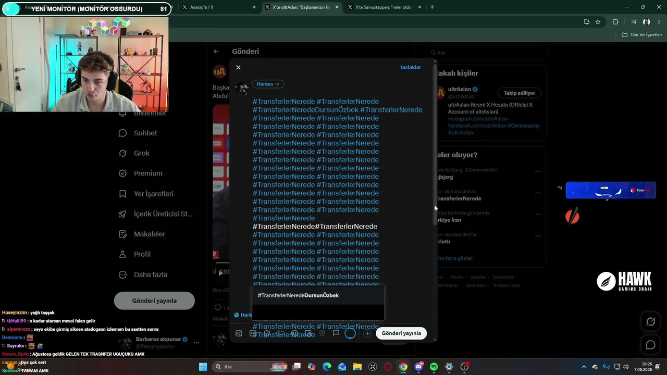Open a new browser tab
Screen dimensions: 667x375
pyautogui.click(x=432, y=7)
